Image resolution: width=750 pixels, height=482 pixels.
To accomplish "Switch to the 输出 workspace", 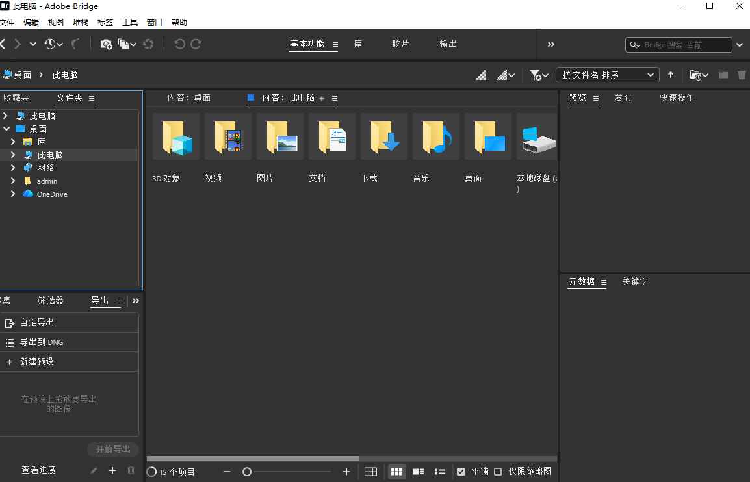I will pos(448,44).
